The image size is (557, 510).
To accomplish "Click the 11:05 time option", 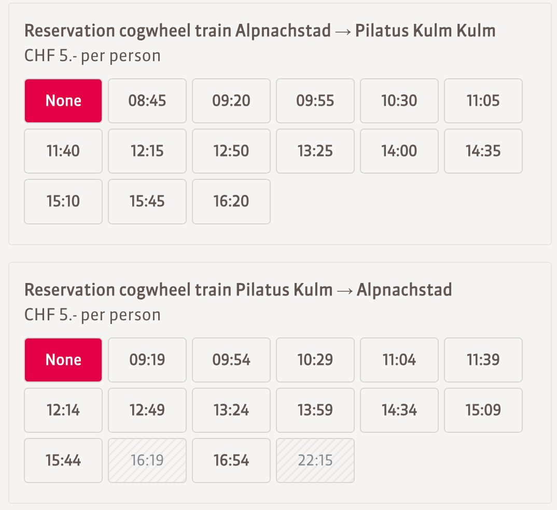I will tap(483, 101).
